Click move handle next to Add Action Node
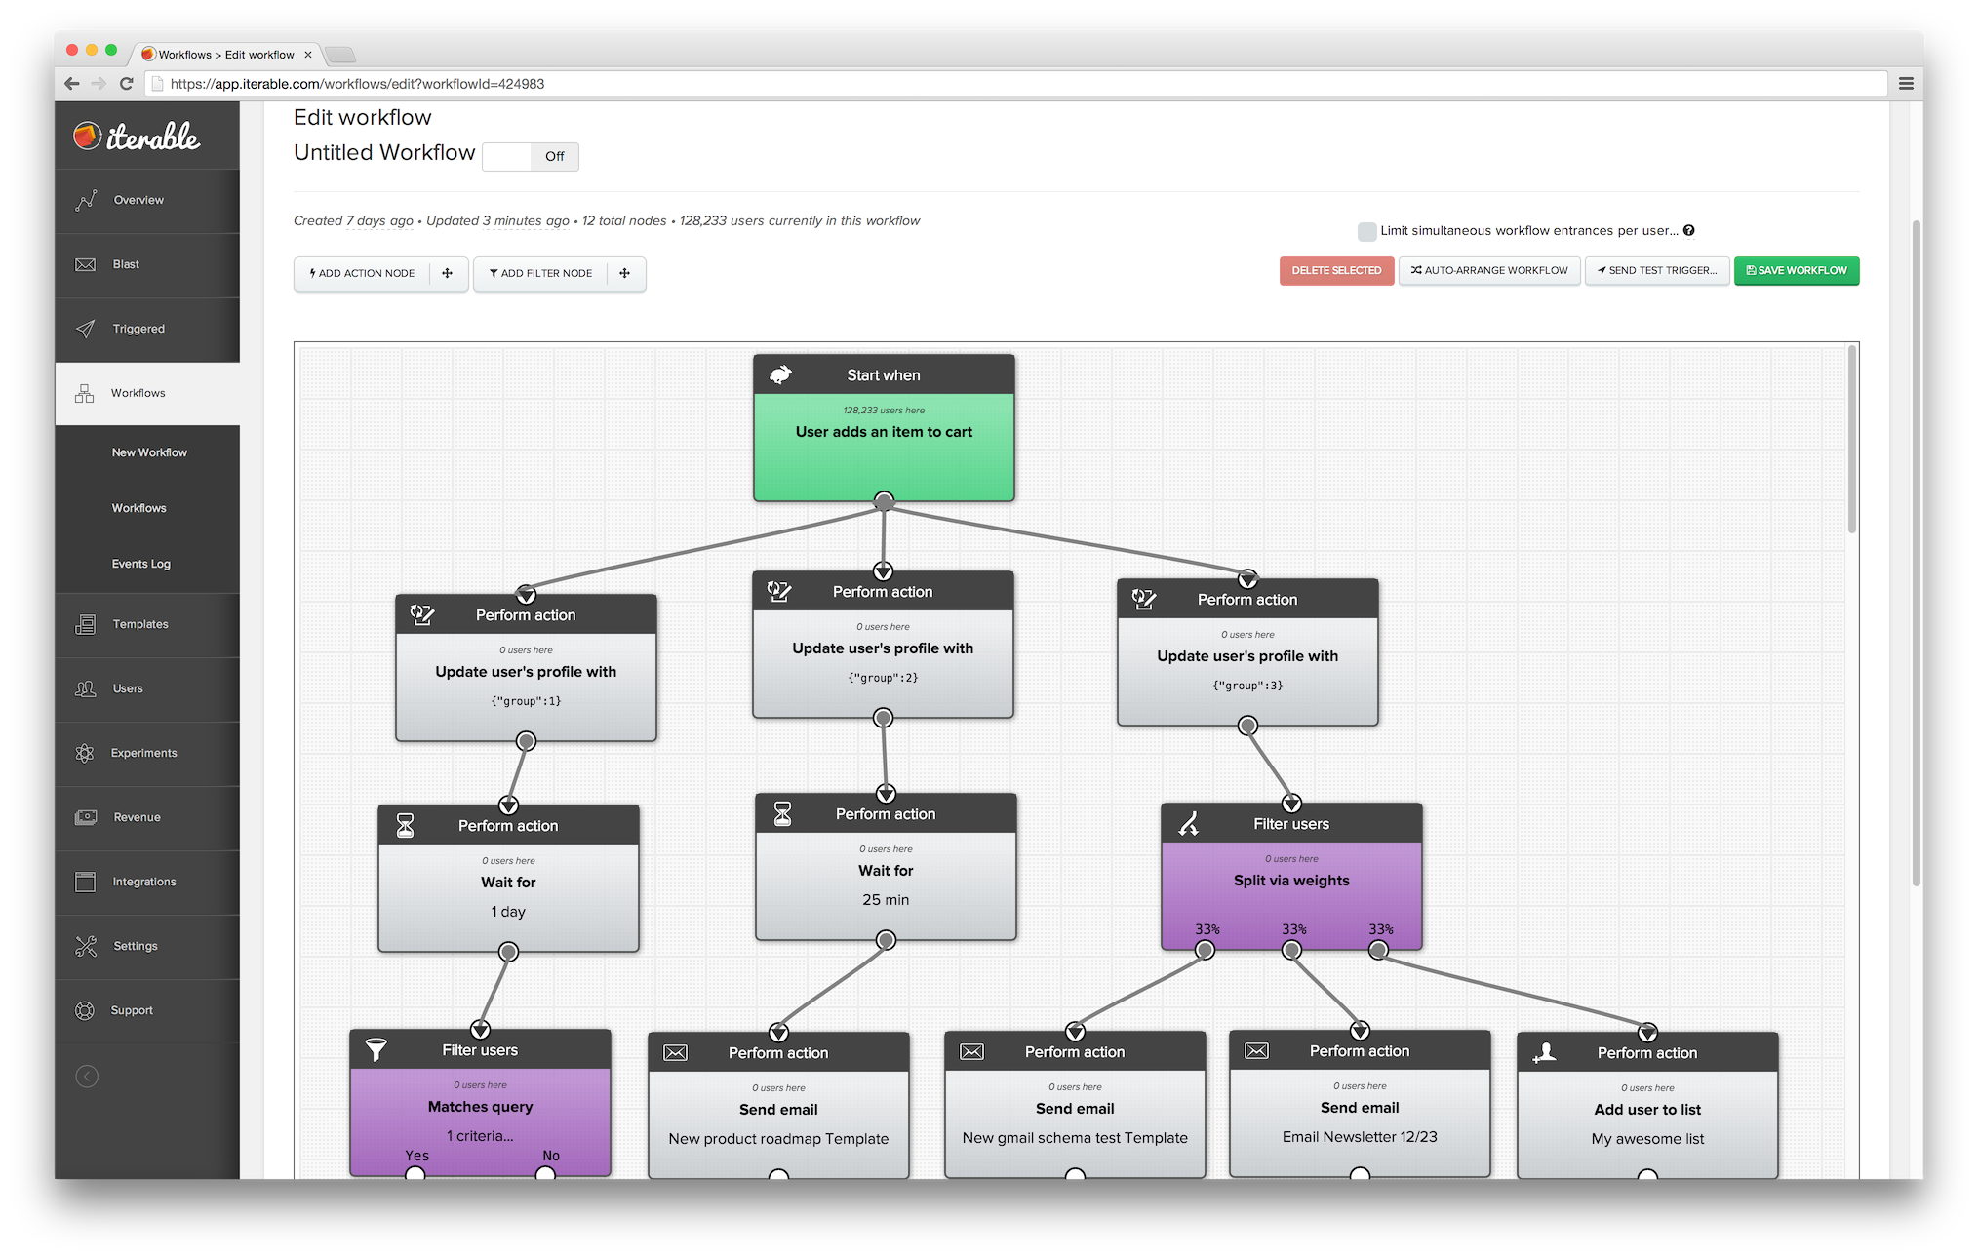This screenshot has height=1257, width=1978. click(447, 273)
